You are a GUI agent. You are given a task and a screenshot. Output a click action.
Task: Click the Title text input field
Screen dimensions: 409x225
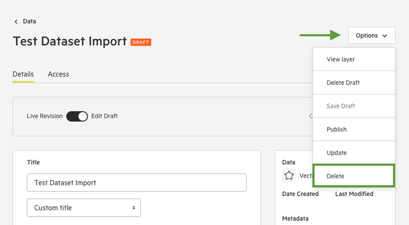[136, 182]
